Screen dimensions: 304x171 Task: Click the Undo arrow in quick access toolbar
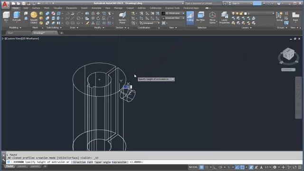pos(39,3)
